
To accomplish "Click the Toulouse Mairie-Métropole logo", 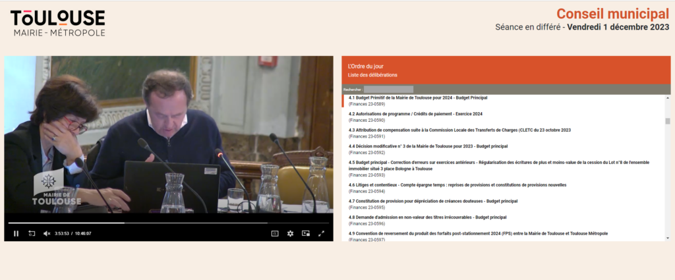I will pos(58,22).
